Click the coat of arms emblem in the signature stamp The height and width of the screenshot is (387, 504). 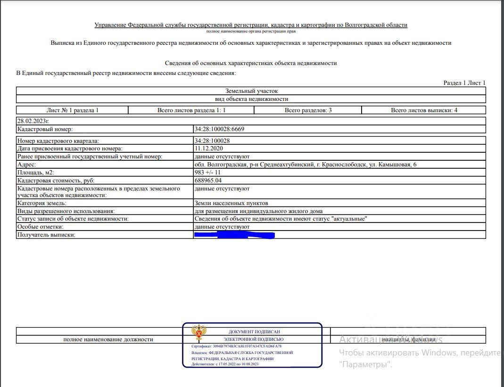(199, 332)
